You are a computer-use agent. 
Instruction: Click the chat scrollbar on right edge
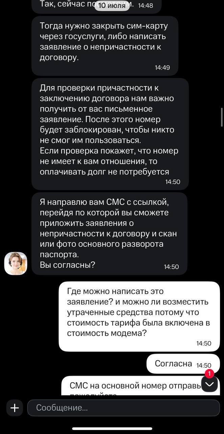coord(222,117)
